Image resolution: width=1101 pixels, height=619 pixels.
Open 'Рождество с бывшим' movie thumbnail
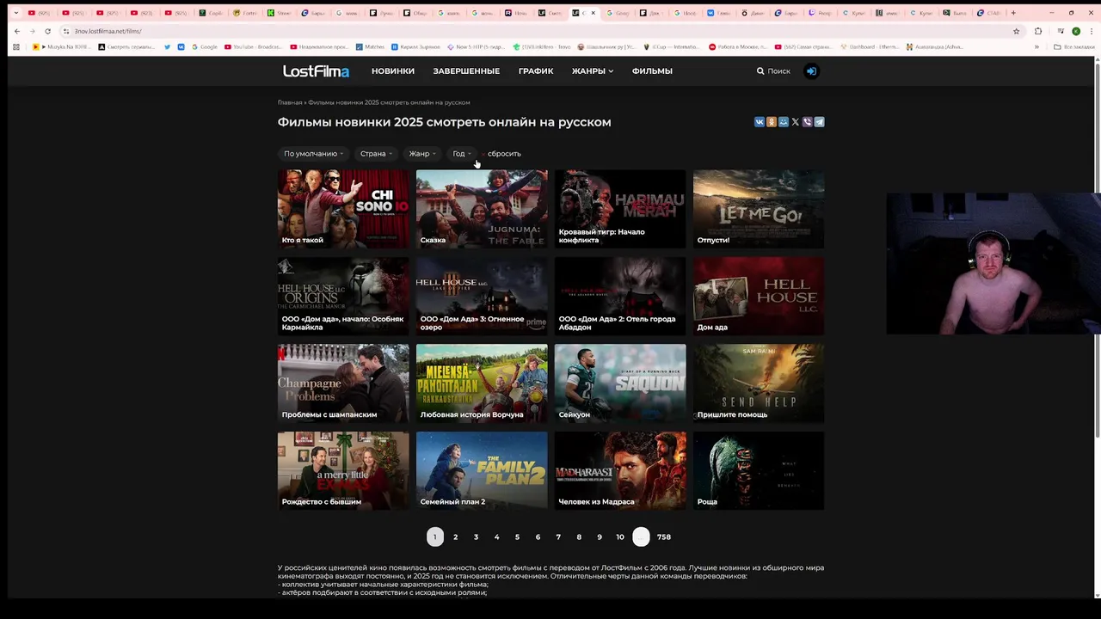click(x=343, y=471)
